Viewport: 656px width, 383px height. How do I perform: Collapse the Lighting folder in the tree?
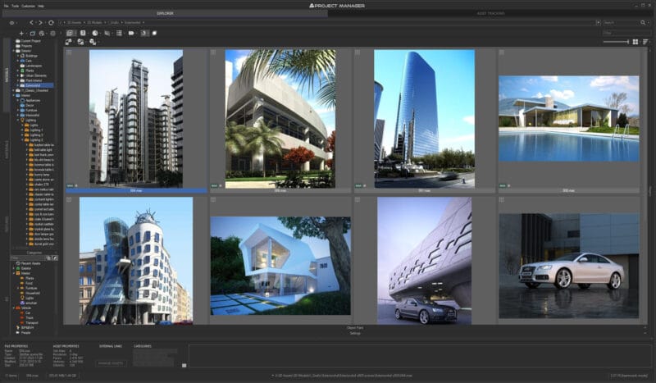[18, 120]
